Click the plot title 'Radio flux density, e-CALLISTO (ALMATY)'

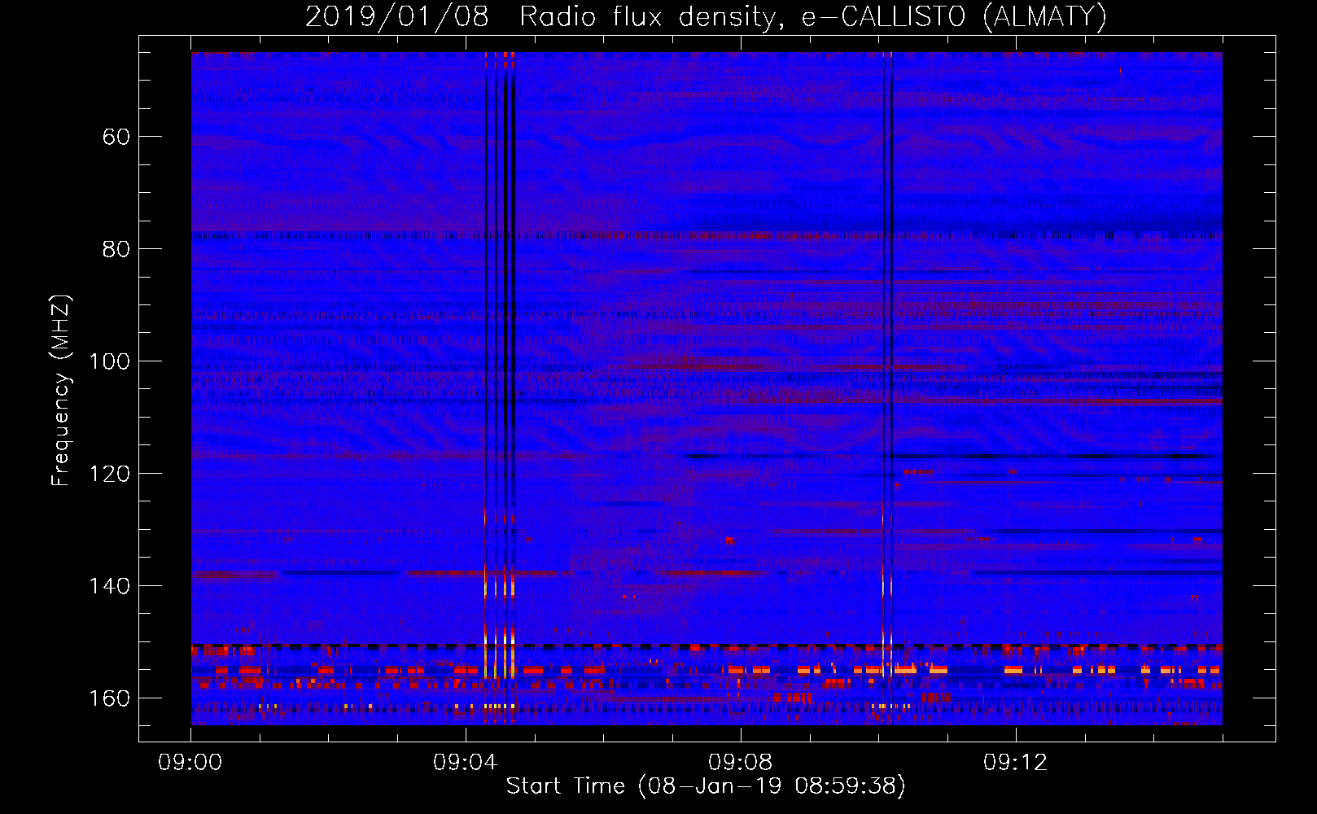point(813,16)
